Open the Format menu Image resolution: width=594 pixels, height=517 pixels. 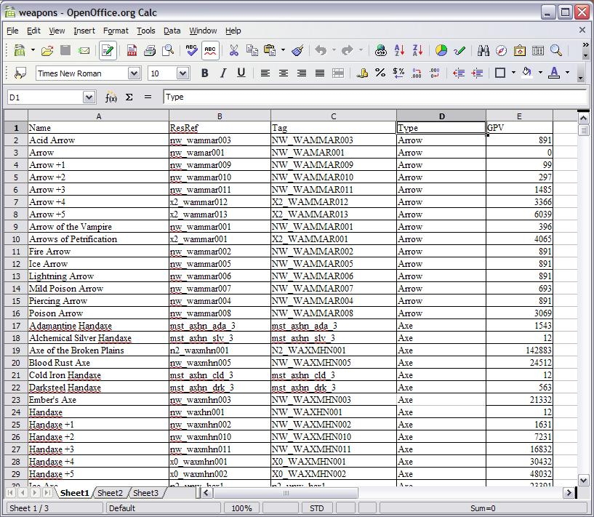[115, 31]
